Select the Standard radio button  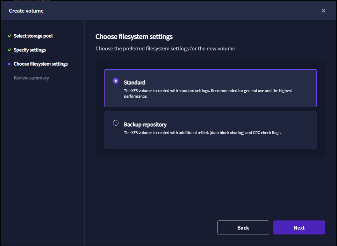116,81
